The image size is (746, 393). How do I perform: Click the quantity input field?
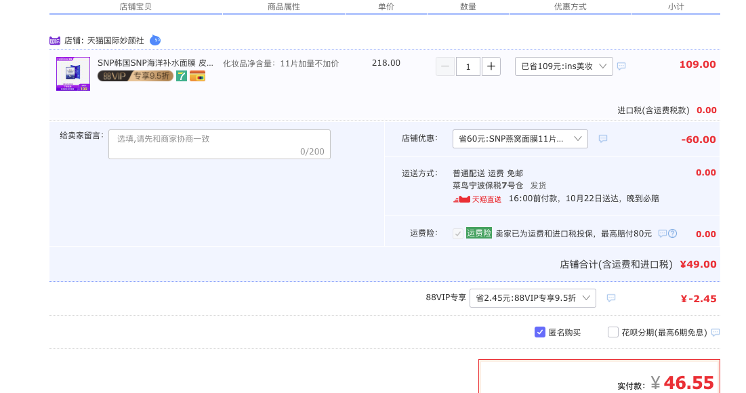click(x=468, y=66)
